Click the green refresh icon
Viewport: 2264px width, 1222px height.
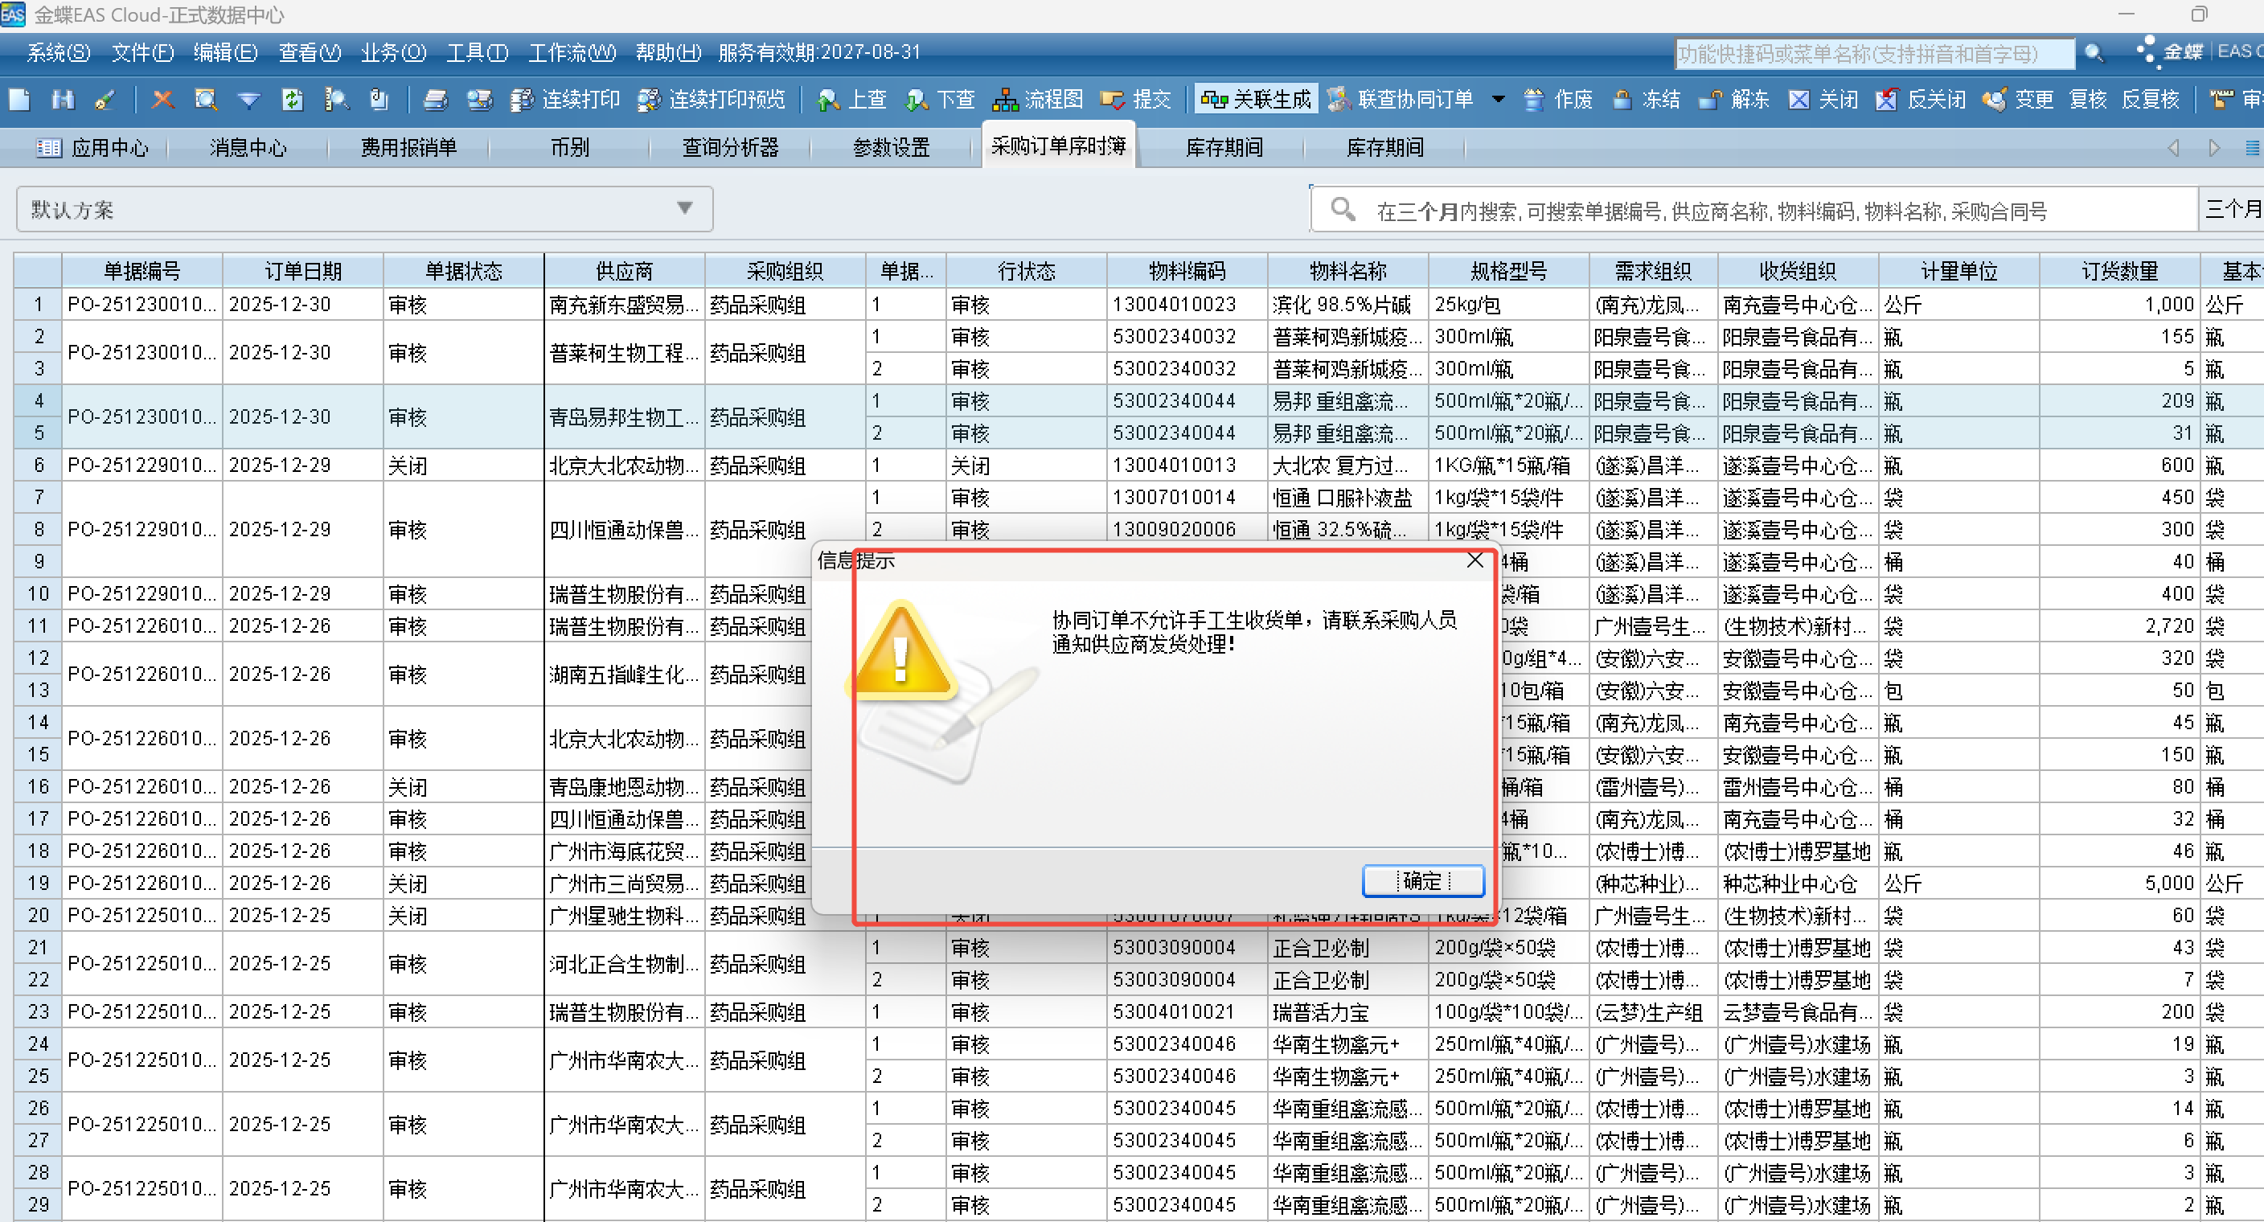[292, 100]
